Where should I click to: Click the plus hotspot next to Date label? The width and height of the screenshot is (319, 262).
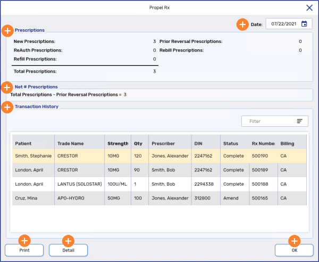[x=242, y=24]
